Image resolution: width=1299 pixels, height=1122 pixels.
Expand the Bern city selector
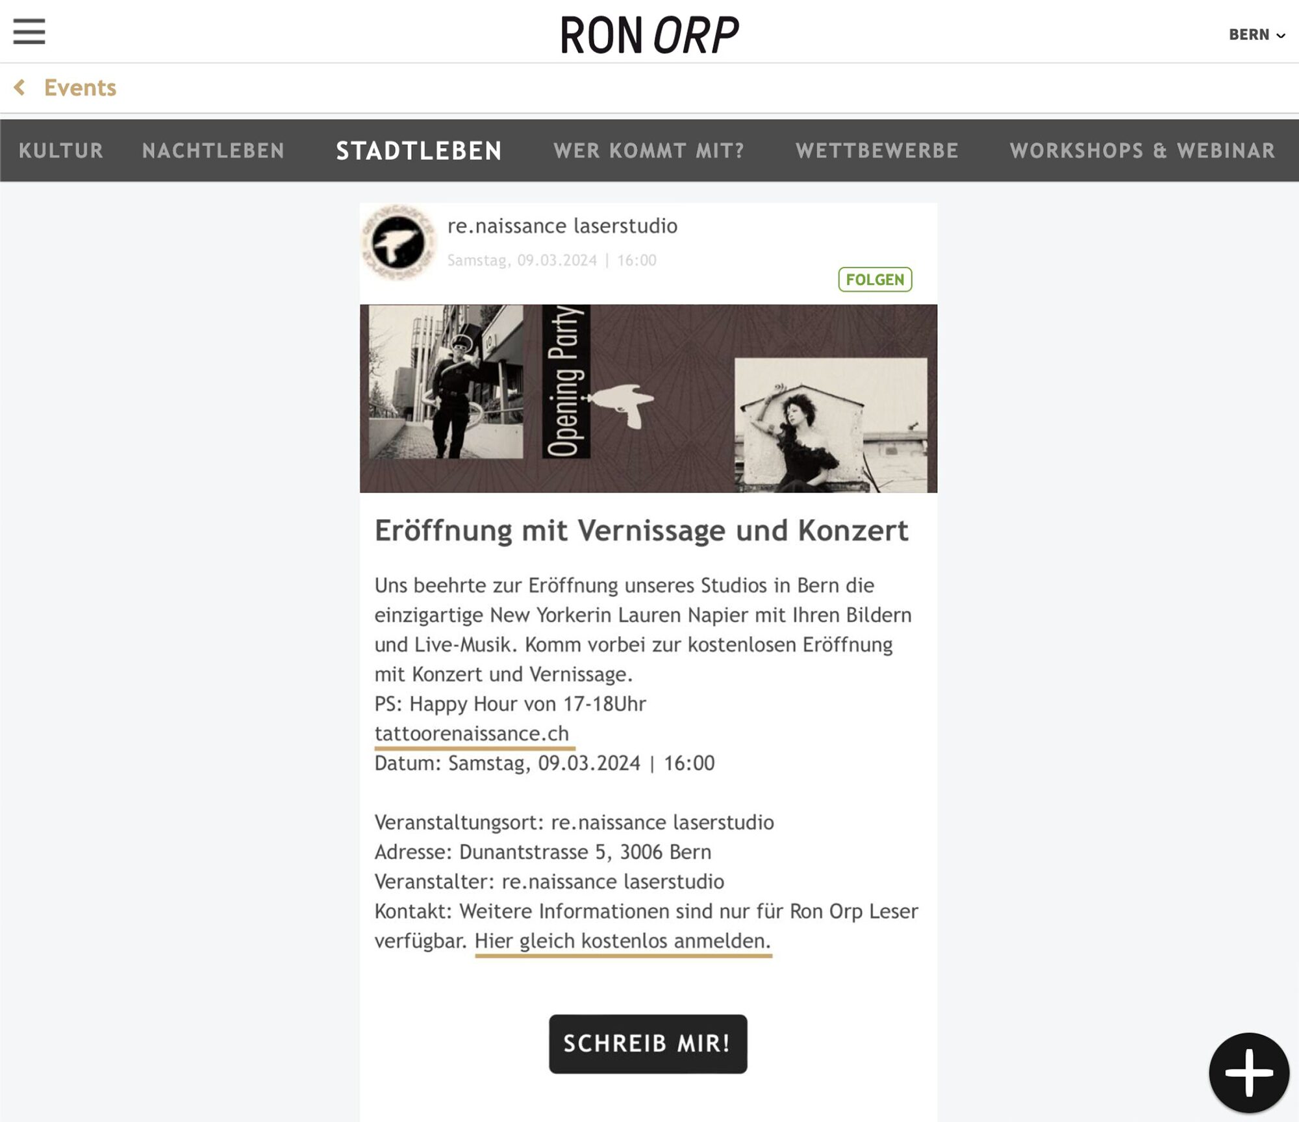(1257, 34)
